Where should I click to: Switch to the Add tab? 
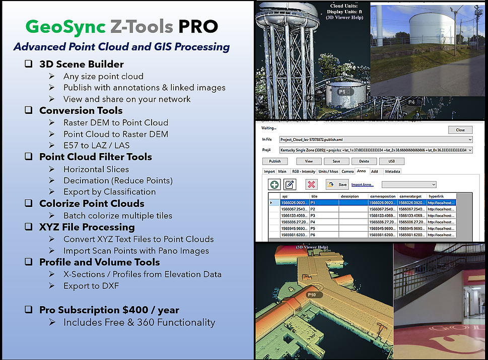[374, 172]
